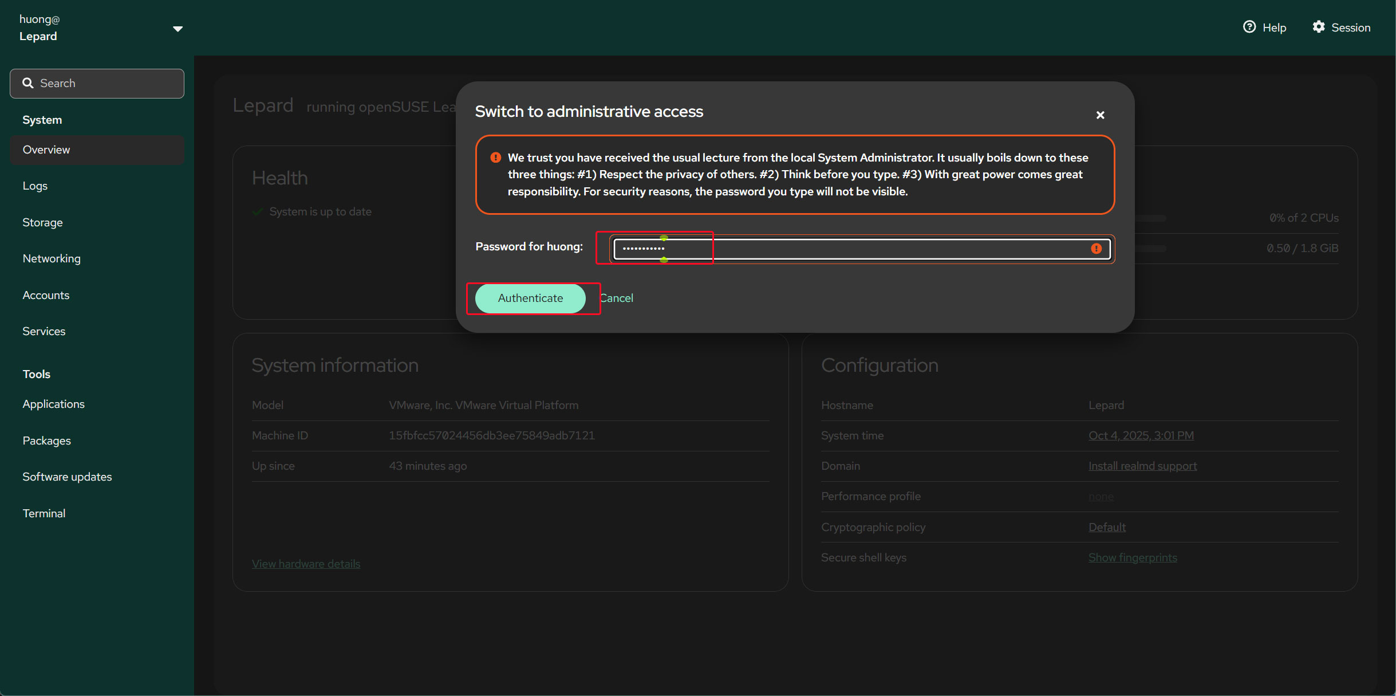Image resolution: width=1396 pixels, height=696 pixels.
Task: Click Show fingerprints link
Action: click(x=1132, y=557)
